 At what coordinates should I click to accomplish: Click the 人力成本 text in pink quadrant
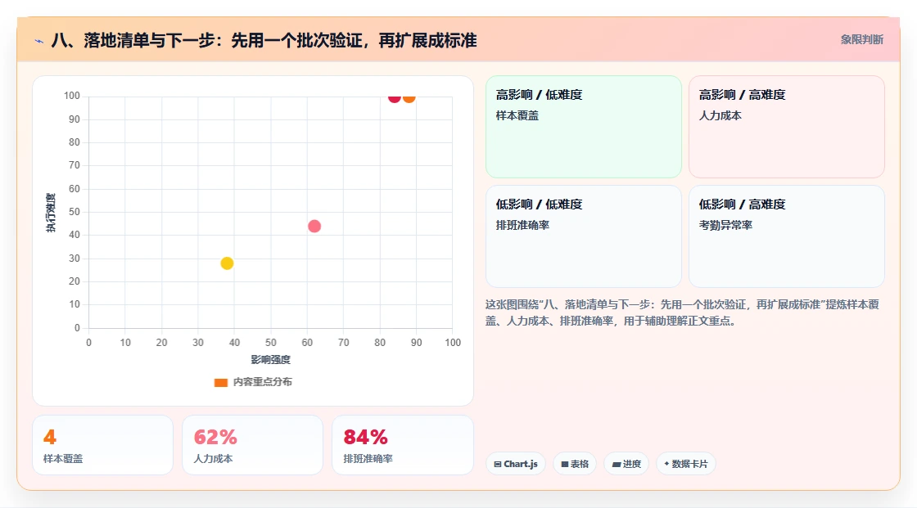[x=720, y=115]
